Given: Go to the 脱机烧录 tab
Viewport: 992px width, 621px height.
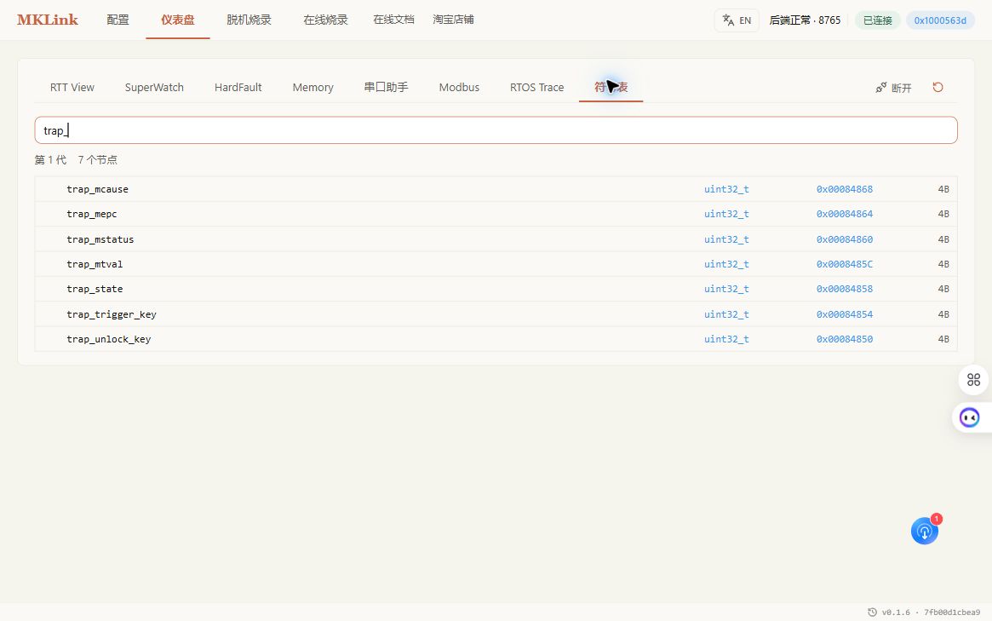Looking at the screenshot, I should (249, 20).
